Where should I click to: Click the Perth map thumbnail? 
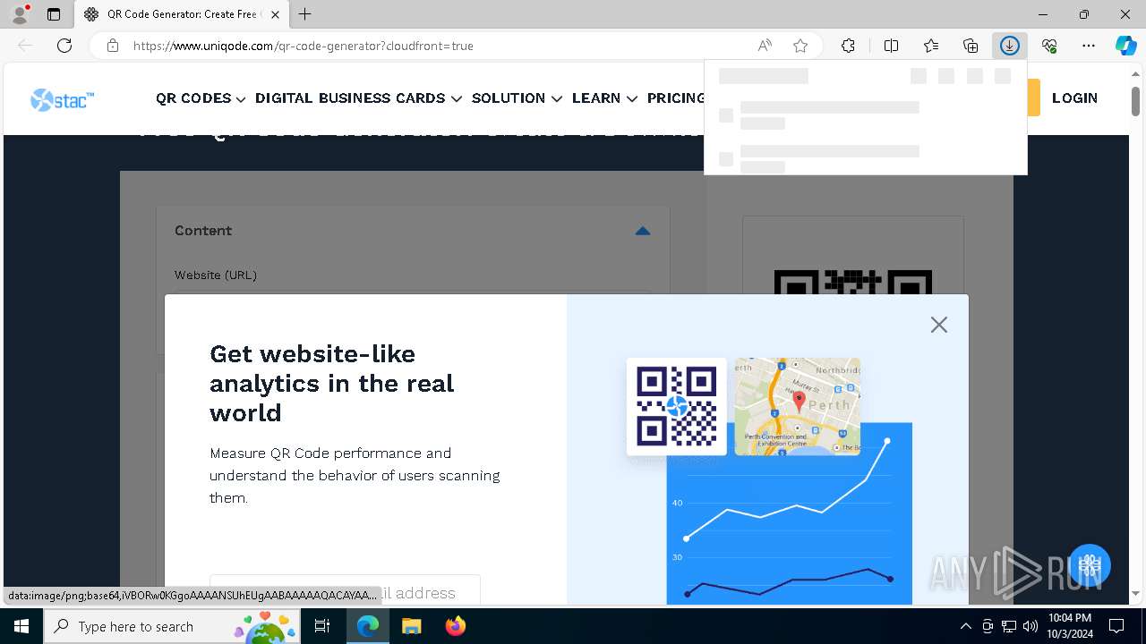click(x=798, y=406)
